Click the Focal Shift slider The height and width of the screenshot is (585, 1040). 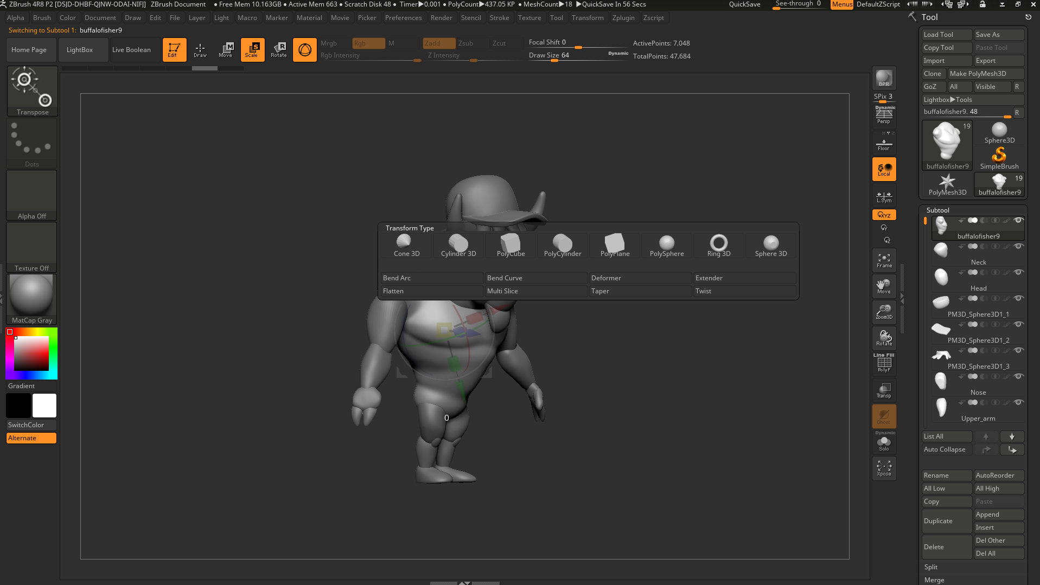tap(578, 43)
